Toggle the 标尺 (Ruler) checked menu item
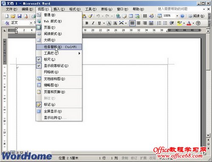The image size is (212, 162). pos(59,59)
